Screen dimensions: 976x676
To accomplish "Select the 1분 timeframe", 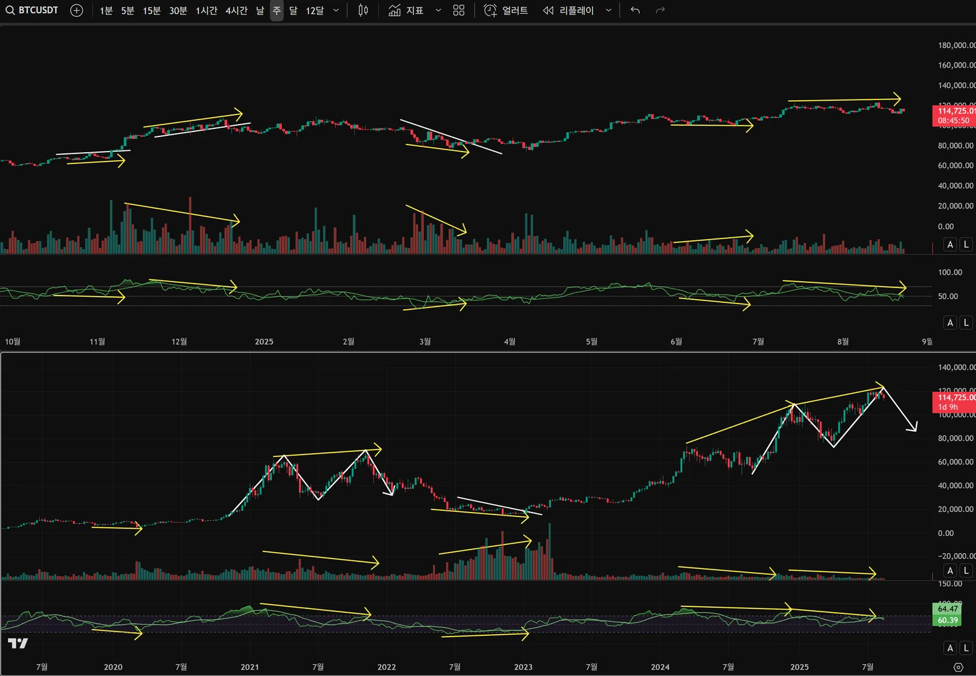I will [x=106, y=11].
